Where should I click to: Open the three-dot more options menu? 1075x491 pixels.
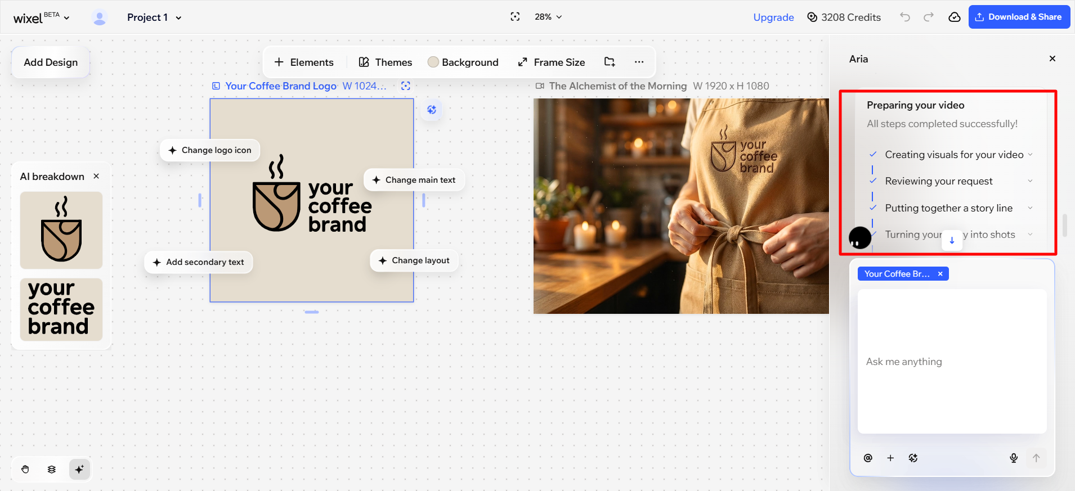point(639,62)
